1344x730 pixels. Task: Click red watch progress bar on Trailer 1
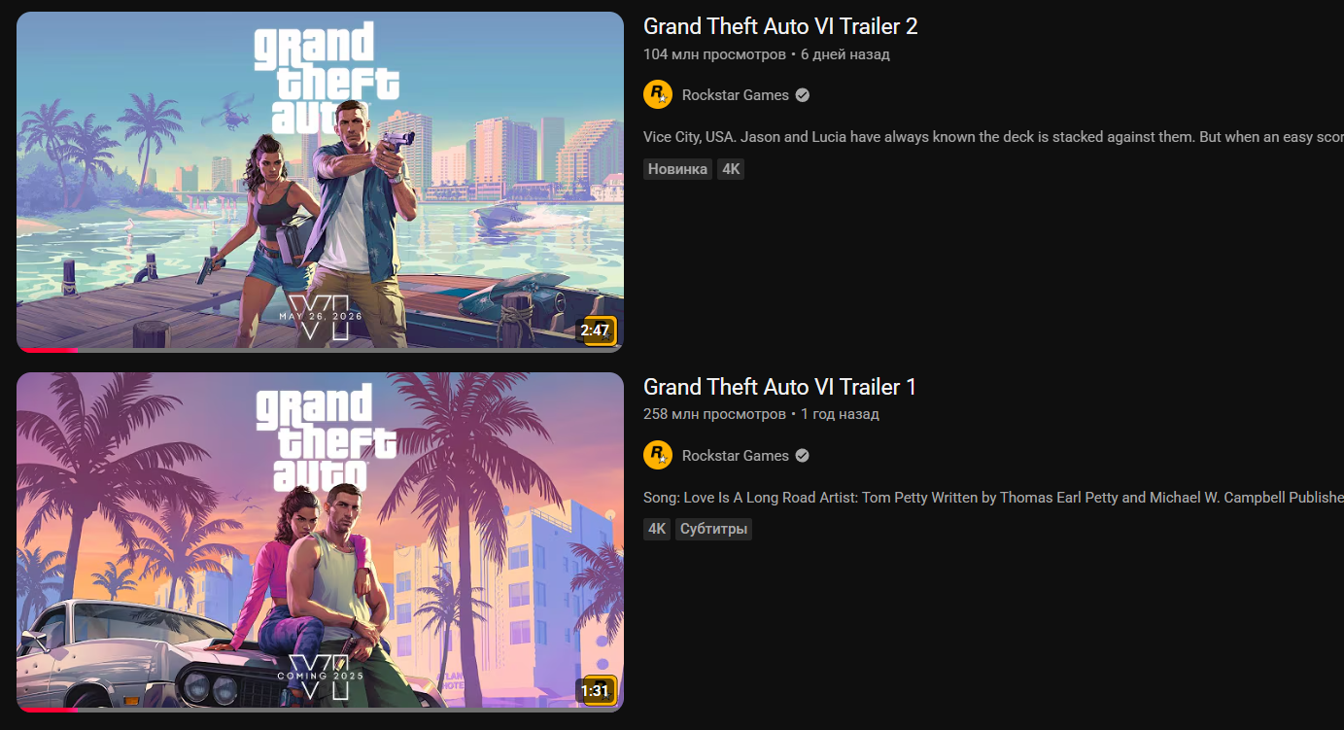pos(48,710)
